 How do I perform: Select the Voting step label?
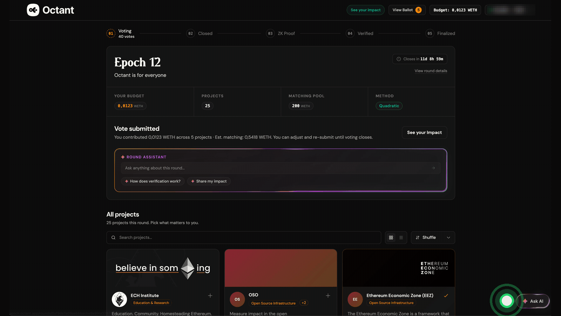click(x=125, y=31)
